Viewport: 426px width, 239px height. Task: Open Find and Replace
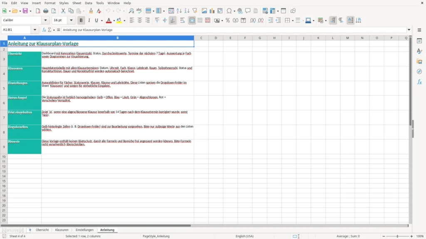(x=131, y=11)
